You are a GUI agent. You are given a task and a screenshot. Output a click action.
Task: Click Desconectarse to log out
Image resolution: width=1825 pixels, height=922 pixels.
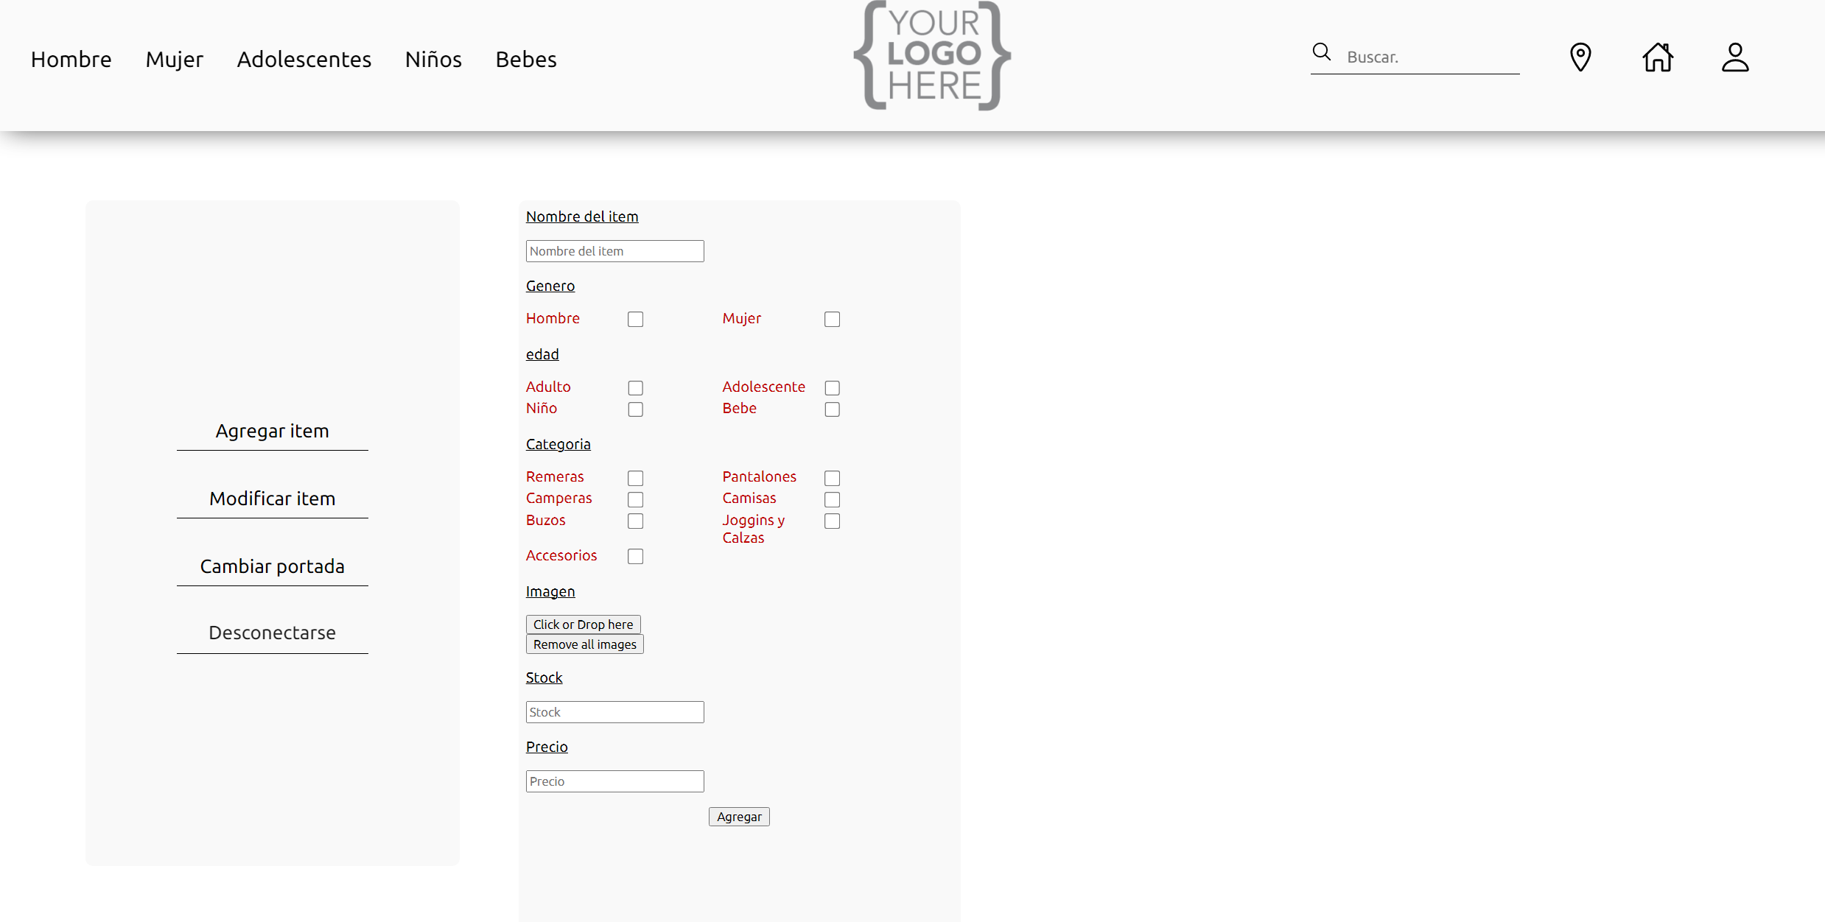[272, 633]
